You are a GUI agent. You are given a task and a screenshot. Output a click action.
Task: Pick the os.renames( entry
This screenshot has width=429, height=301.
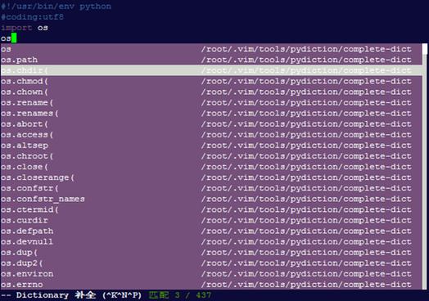pyautogui.click(x=211, y=113)
